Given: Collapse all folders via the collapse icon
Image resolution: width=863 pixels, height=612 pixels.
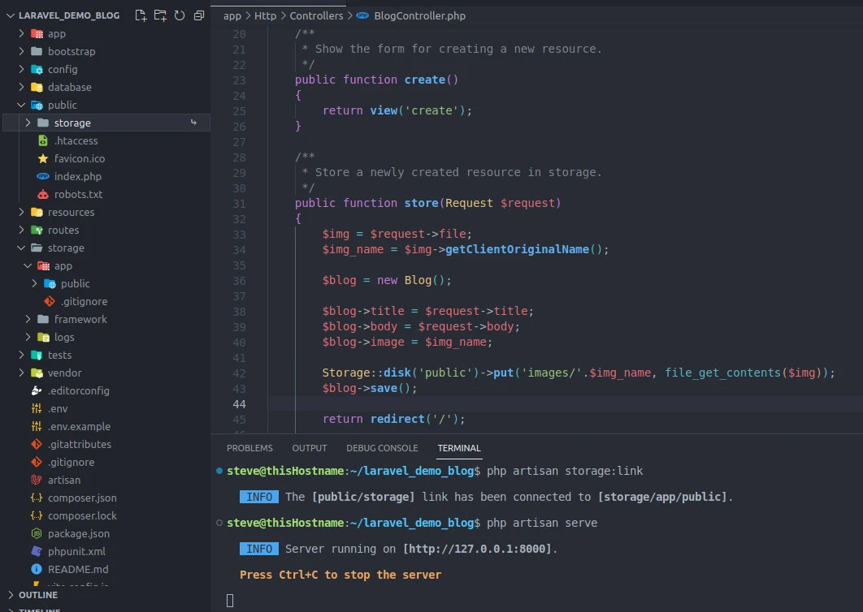Looking at the screenshot, I should [x=198, y=15].
